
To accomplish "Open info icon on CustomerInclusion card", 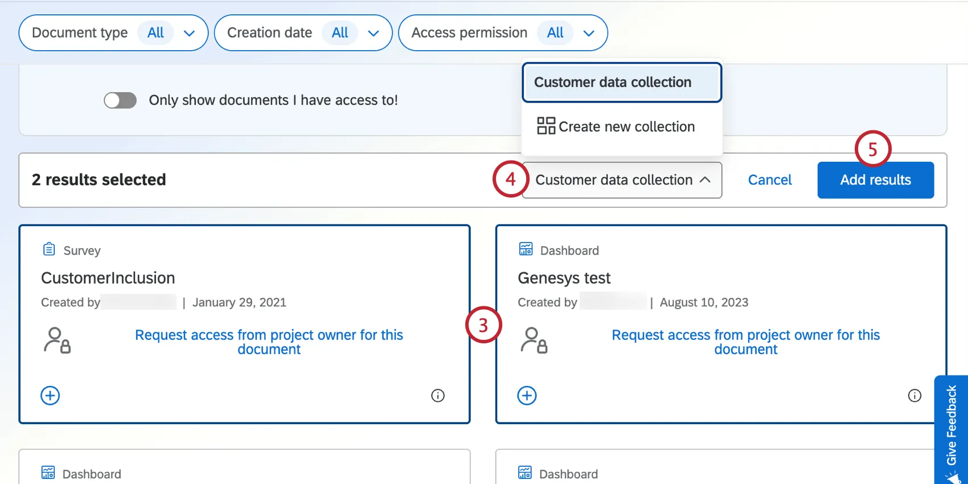I will coord(438,396).
